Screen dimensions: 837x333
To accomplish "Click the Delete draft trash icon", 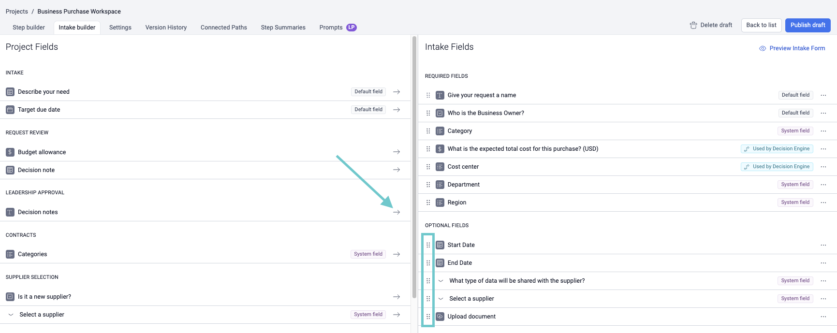I will tap(693, 25).
